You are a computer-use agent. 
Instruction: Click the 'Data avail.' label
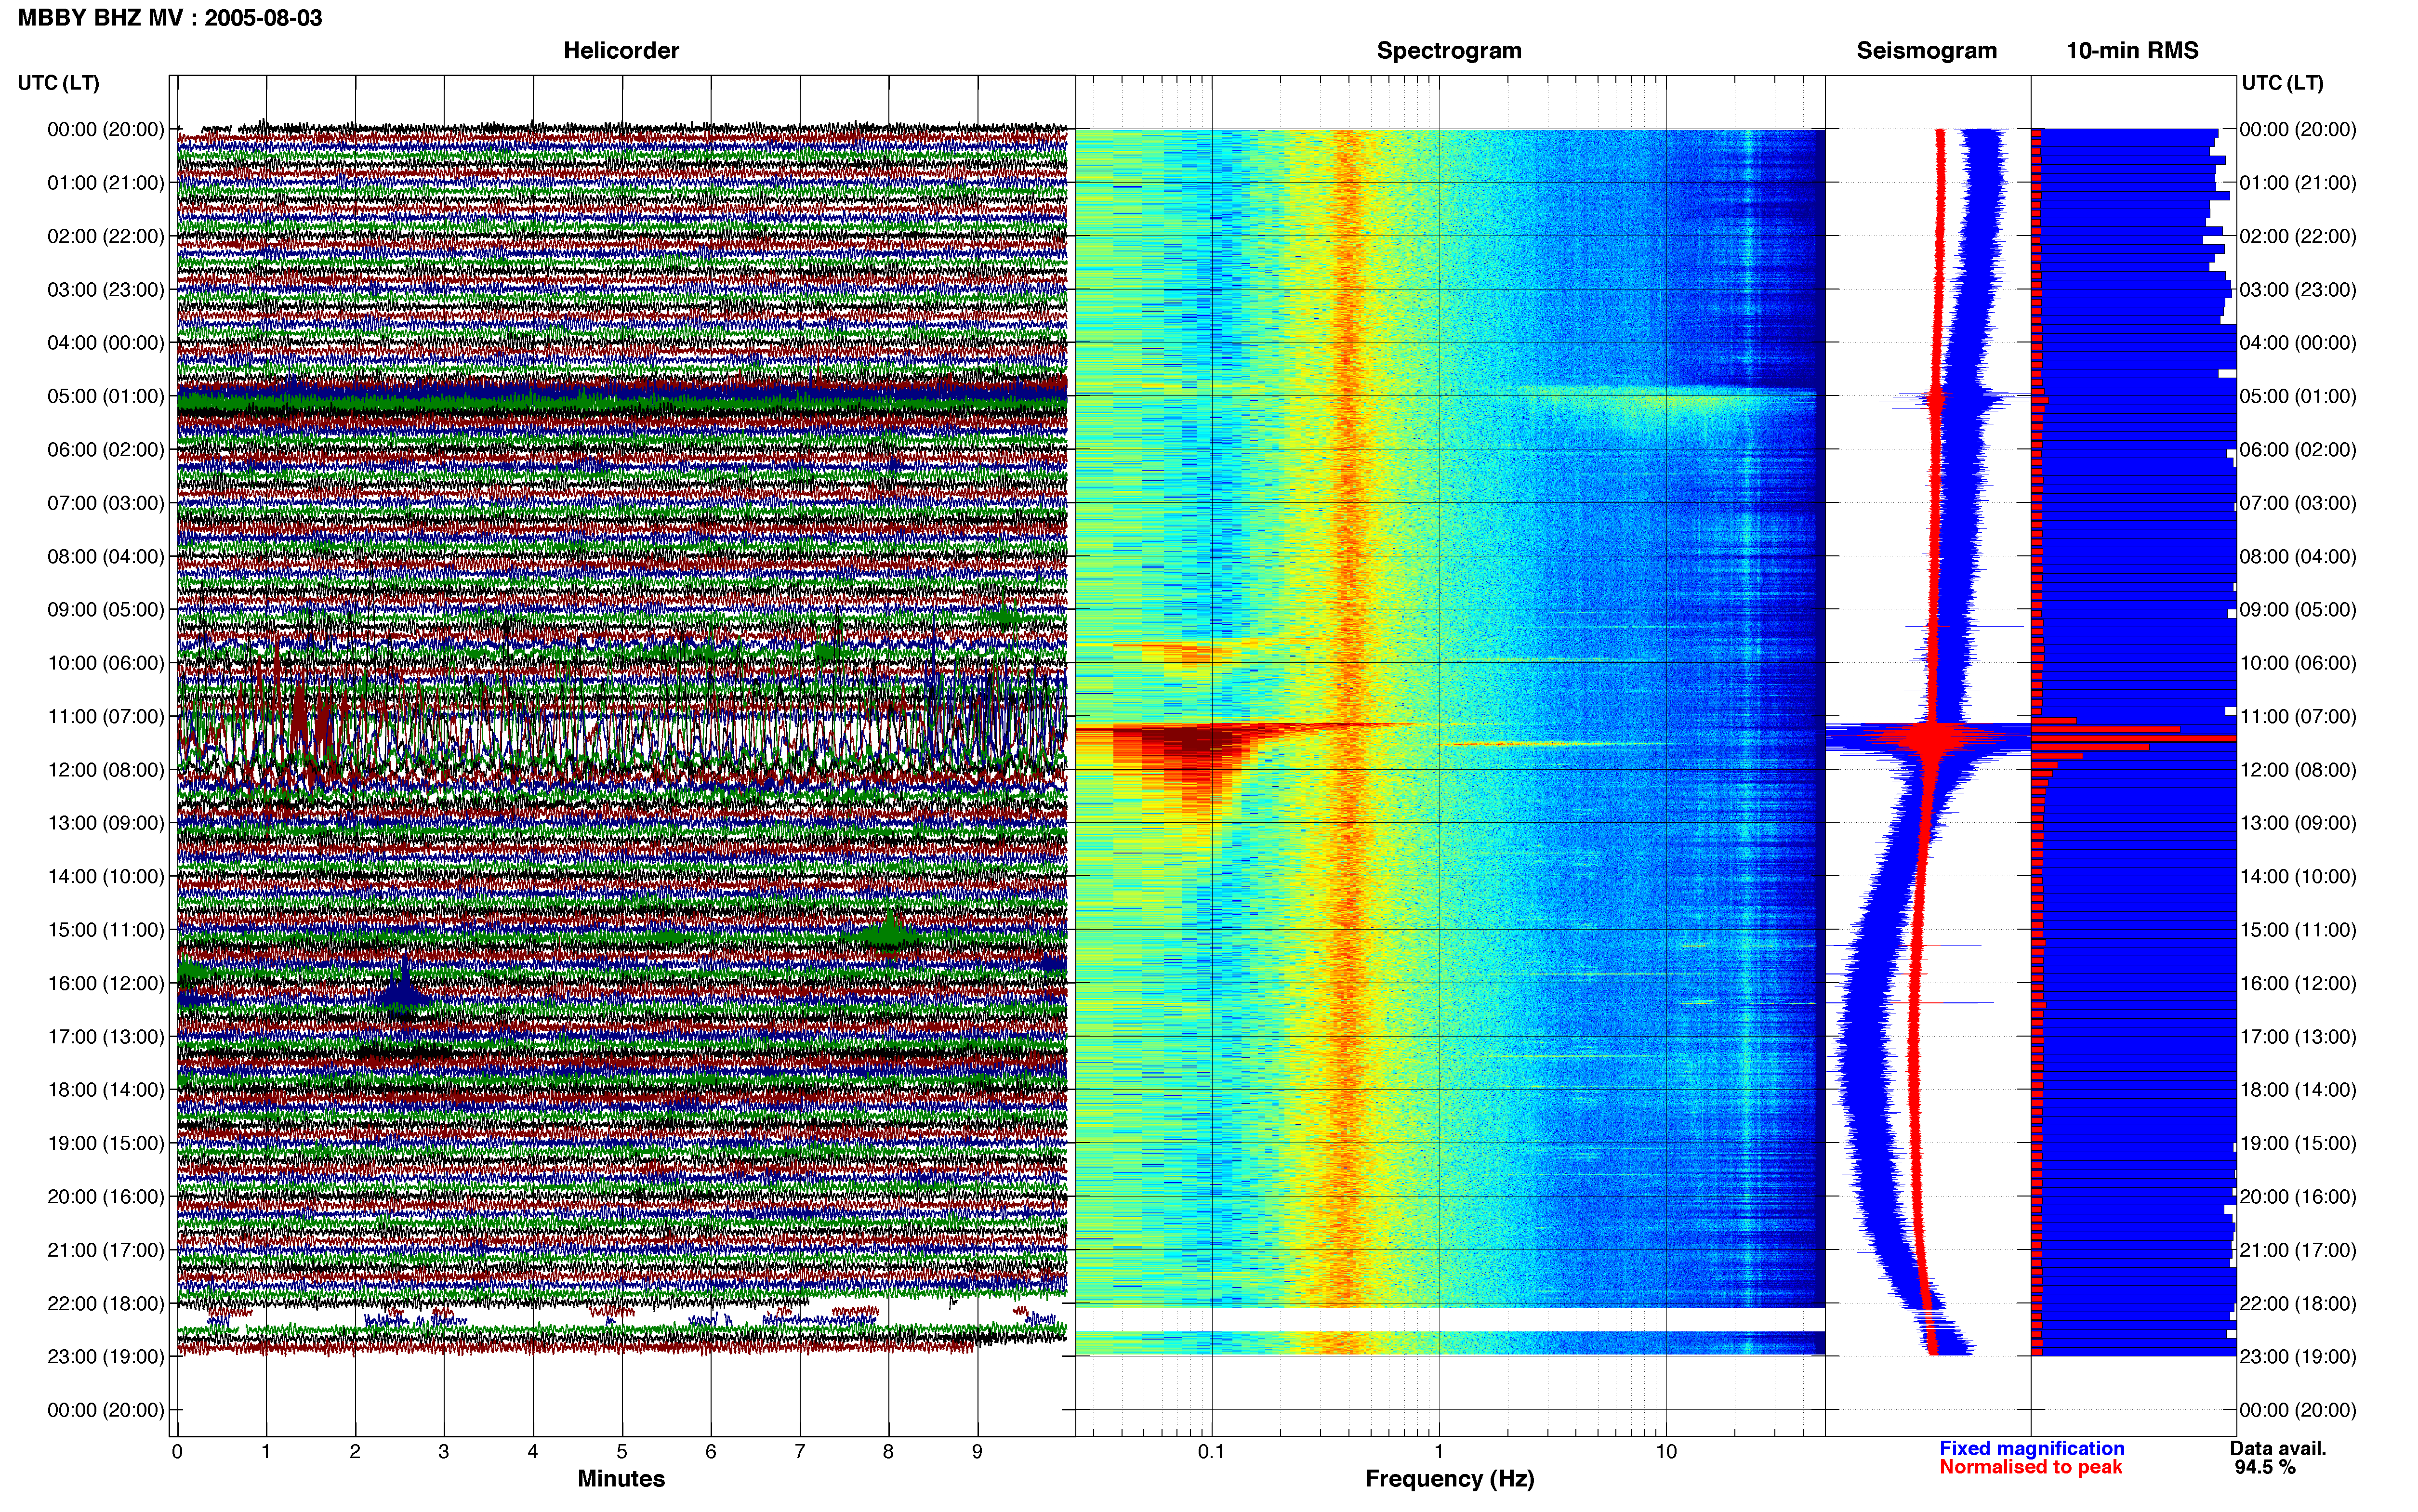tap(2278, 1449)
